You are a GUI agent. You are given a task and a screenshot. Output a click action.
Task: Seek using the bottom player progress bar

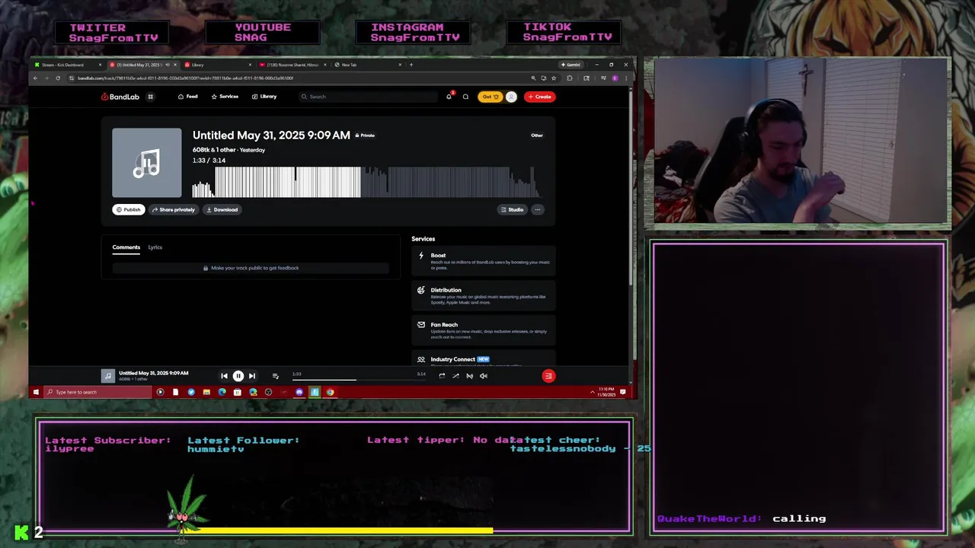point(358,379)
